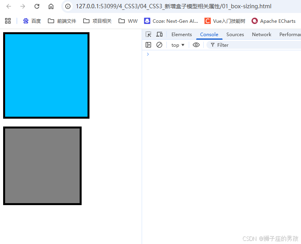301x244 pixels.
Task: Open the 项目相关 bookmark folder
Action: [97, 21]
